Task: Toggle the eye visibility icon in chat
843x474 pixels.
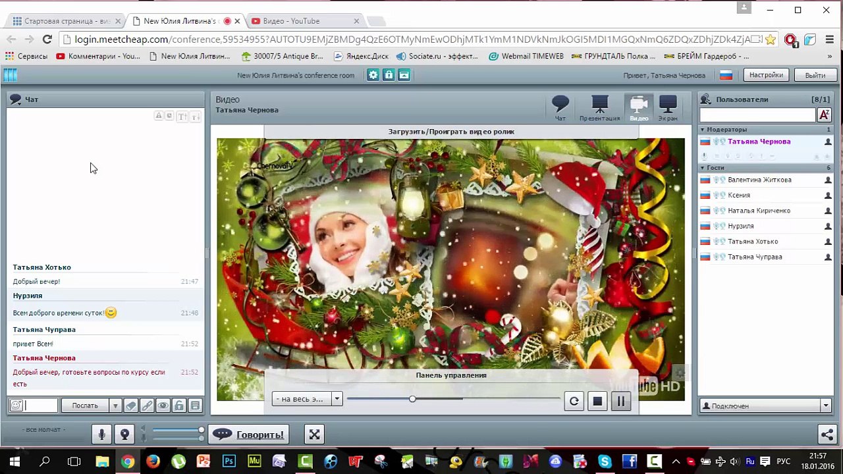Action: point(163,406)
